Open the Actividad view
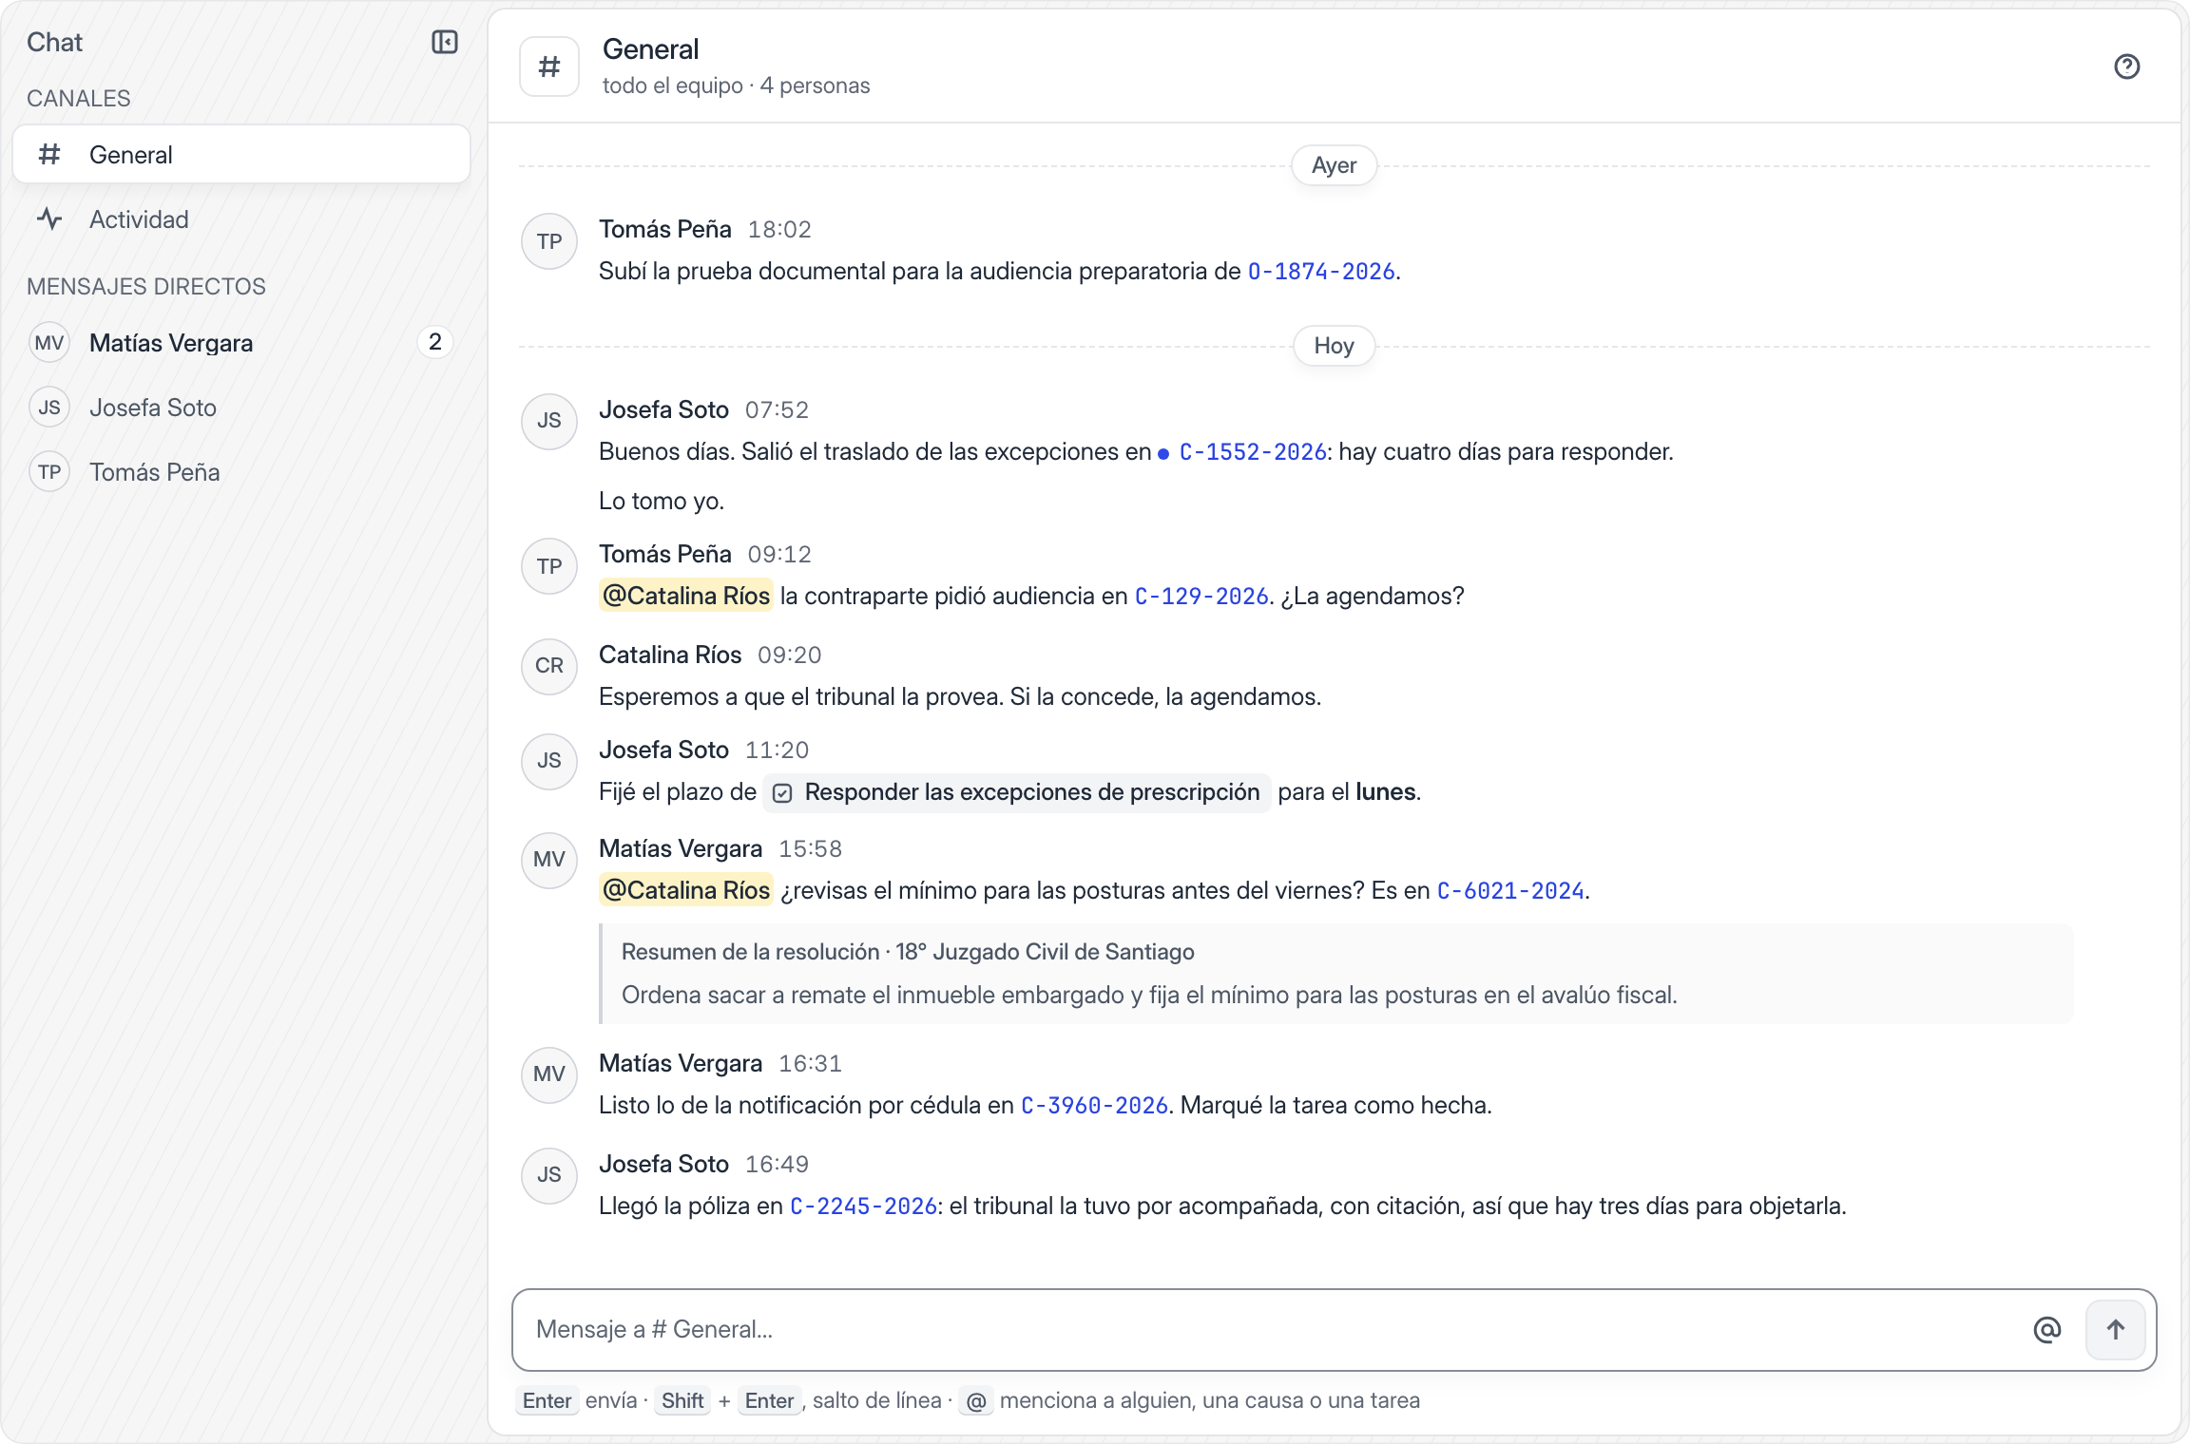The image size is (2190, 1444). pos(241,219)
